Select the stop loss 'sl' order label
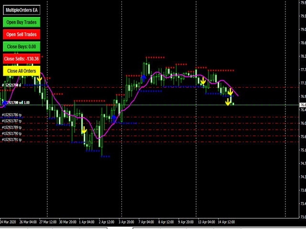 pos(11,85)
